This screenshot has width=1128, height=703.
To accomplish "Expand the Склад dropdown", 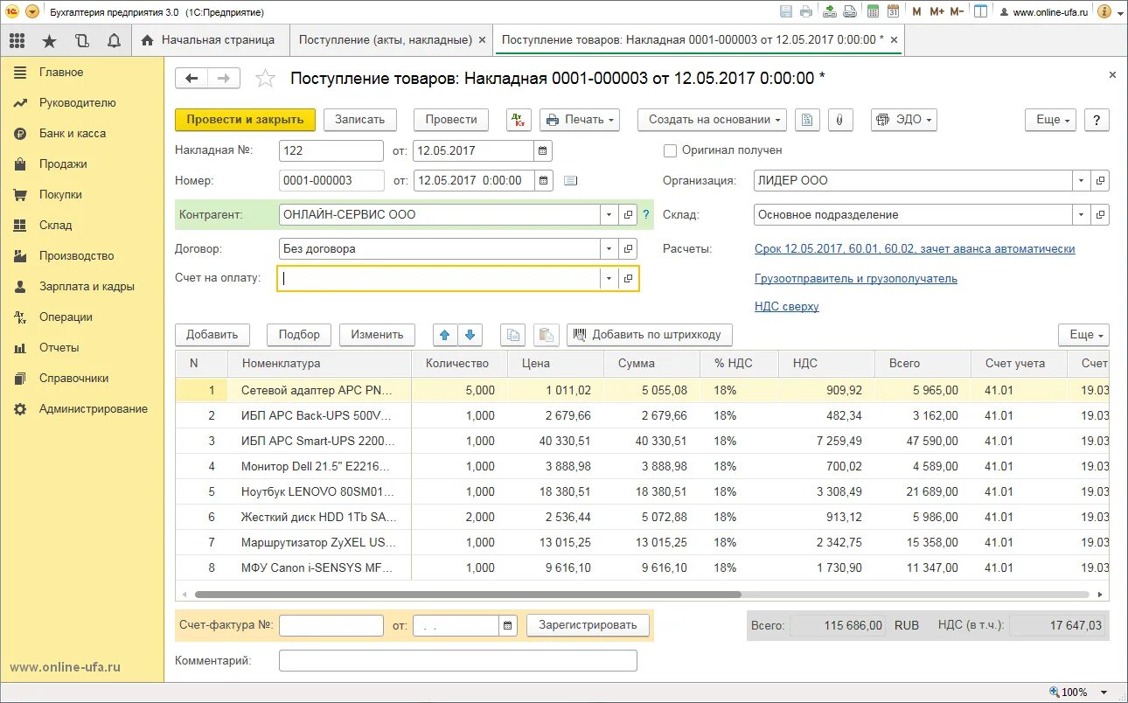I will click(x=1083, y=215).
